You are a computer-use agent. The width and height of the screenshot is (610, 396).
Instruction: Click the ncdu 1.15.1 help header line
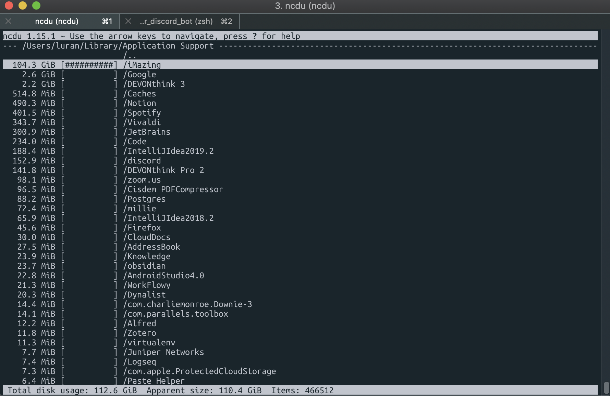[300, 36]
